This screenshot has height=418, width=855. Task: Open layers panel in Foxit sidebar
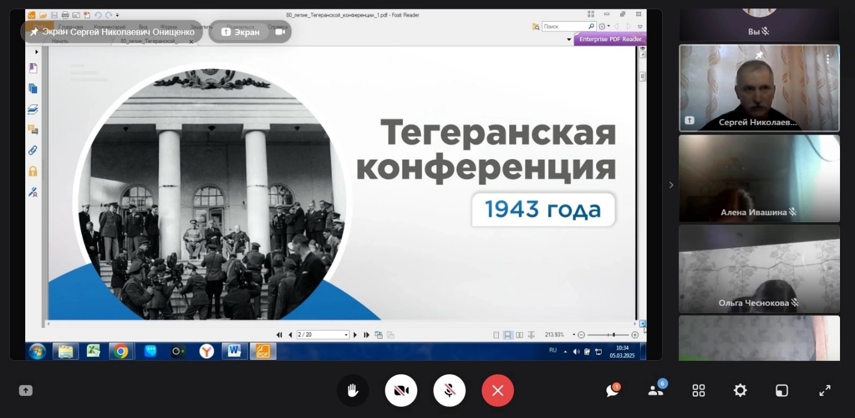(33, 109)
